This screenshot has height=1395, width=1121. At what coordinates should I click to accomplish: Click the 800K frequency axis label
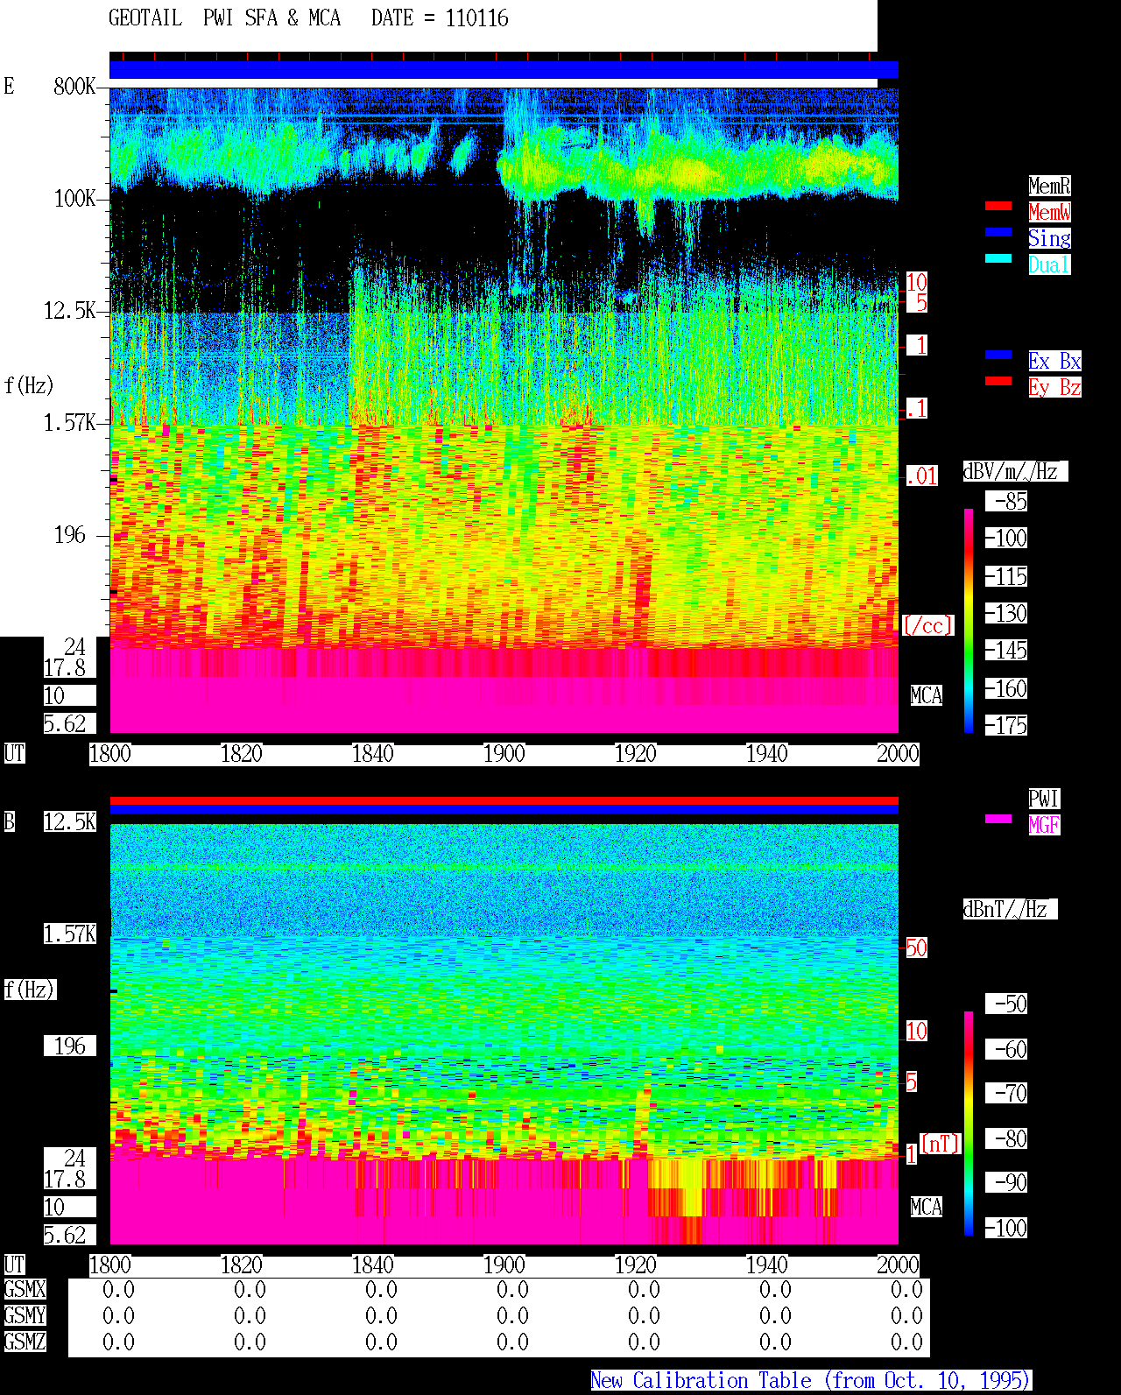click(75, 87)
